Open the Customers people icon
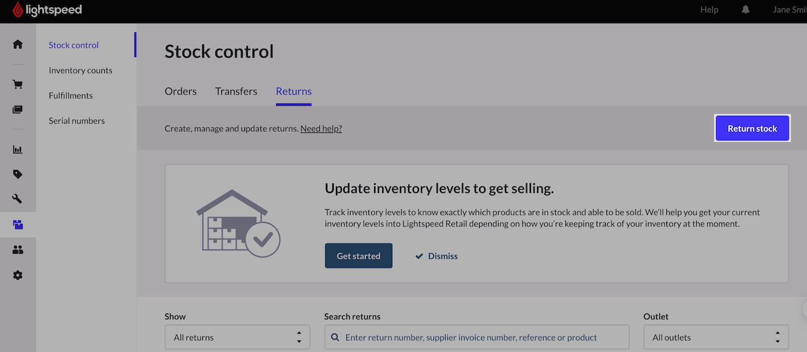807x352 pixels. (18, 250)
